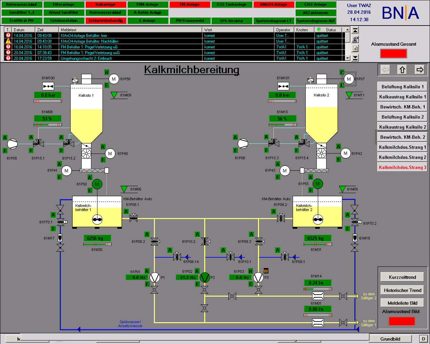Go to next picture with right arrow

pyautogui.click(x=419, y=70)
